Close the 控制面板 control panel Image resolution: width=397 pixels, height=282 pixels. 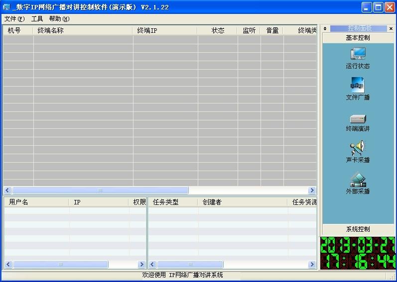391,29
